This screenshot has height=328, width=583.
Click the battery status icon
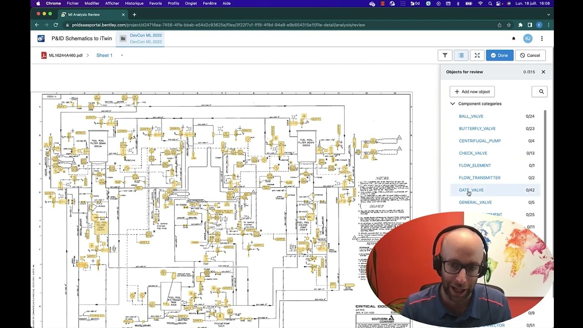tap(469, 3)
